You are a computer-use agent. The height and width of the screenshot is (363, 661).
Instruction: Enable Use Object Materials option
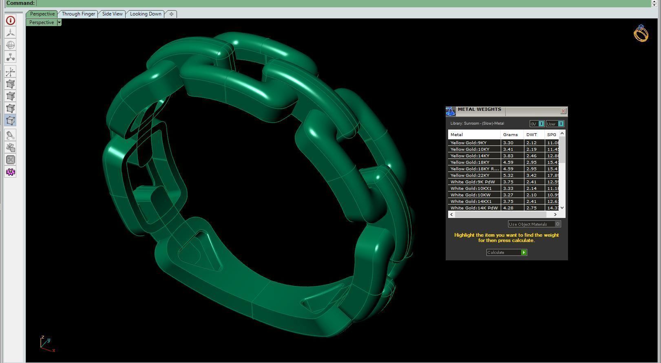pos(535,224)
